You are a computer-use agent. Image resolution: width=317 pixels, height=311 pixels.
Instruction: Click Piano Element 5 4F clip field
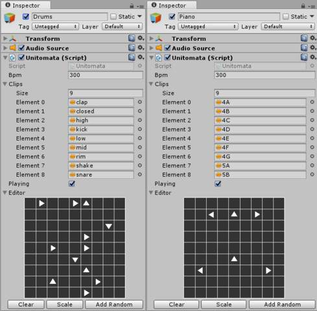(260, 147)
